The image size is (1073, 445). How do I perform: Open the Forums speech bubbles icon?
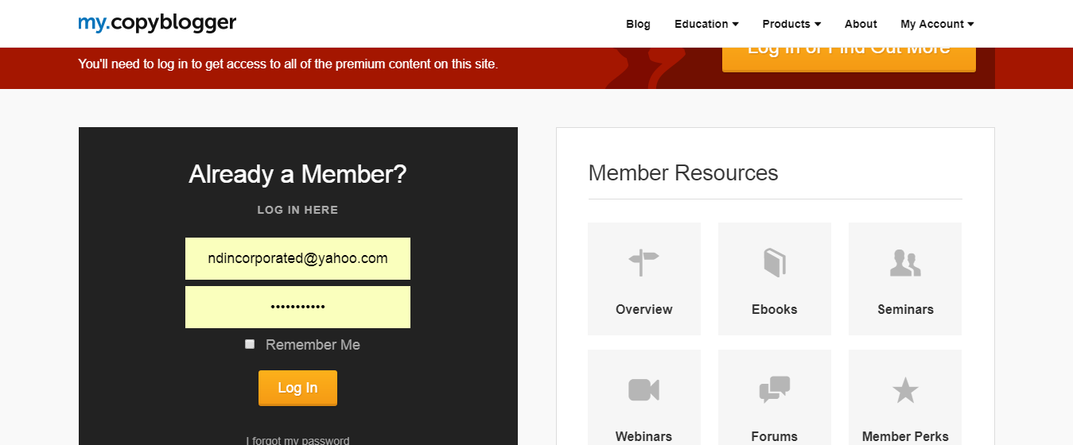point(774,389)
